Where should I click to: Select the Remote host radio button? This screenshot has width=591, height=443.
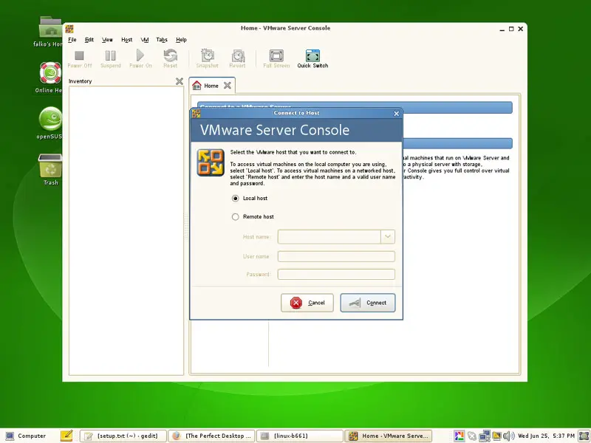pos(236,217)
